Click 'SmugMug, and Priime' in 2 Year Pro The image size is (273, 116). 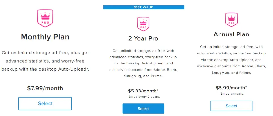(143, 76)
